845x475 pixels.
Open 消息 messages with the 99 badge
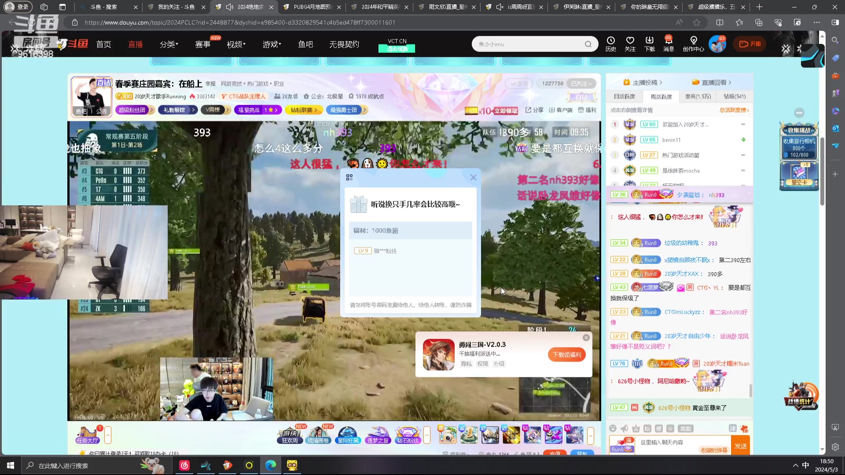[x=669, y=44]
